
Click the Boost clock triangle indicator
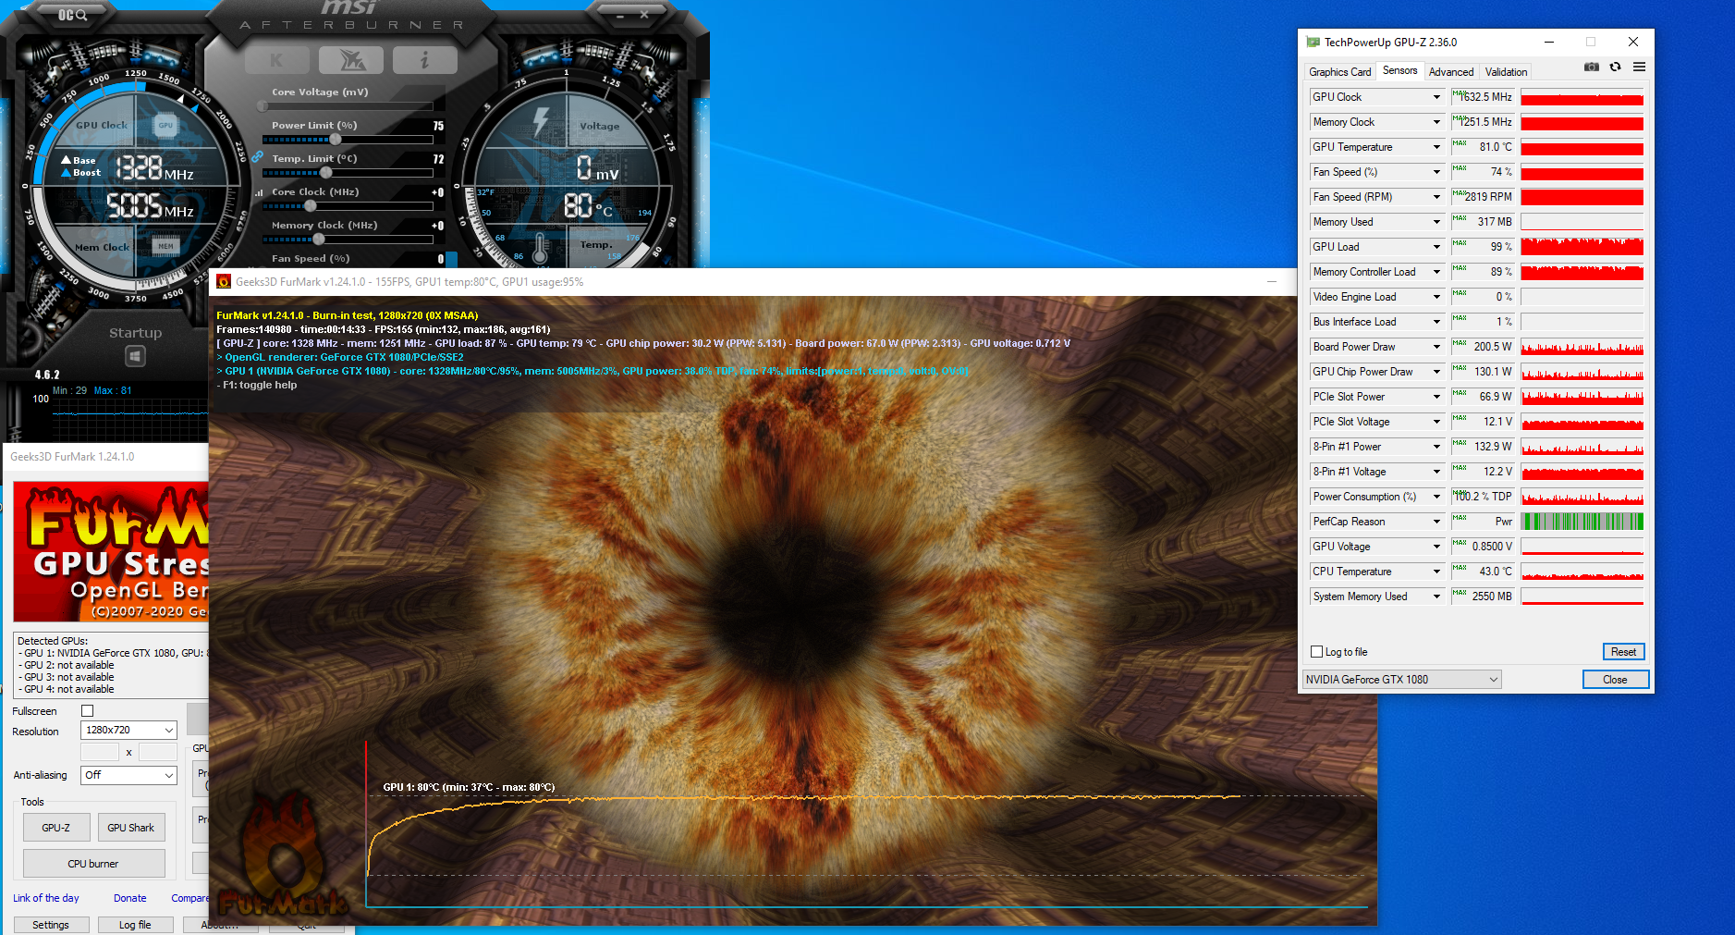point(67,172)
